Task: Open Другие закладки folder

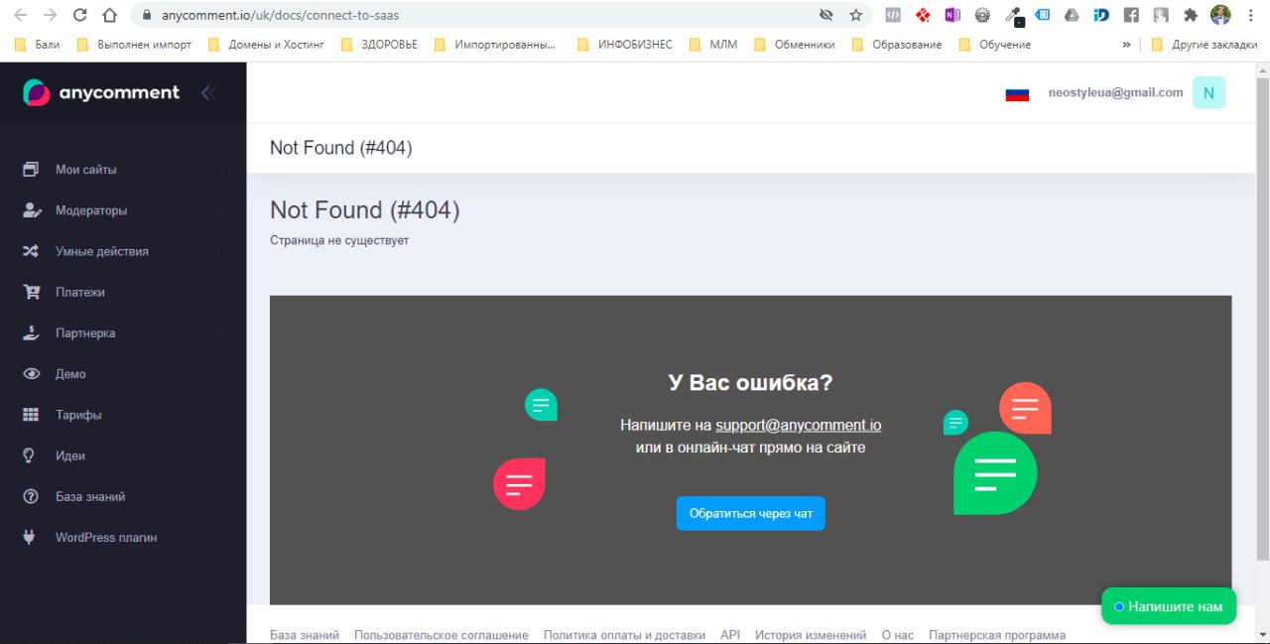Action: click(1205, 45)
